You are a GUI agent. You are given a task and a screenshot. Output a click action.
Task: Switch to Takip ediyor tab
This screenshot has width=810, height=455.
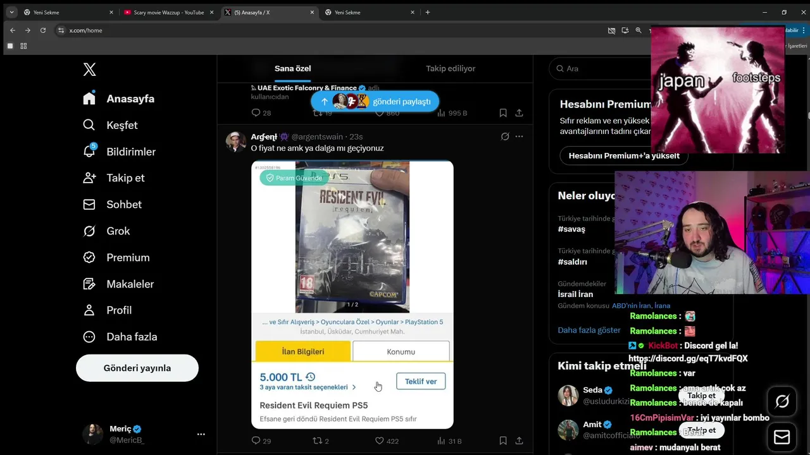coord(451,68)
